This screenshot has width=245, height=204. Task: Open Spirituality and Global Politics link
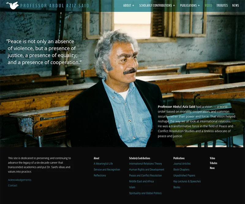(x=145, y=193)
